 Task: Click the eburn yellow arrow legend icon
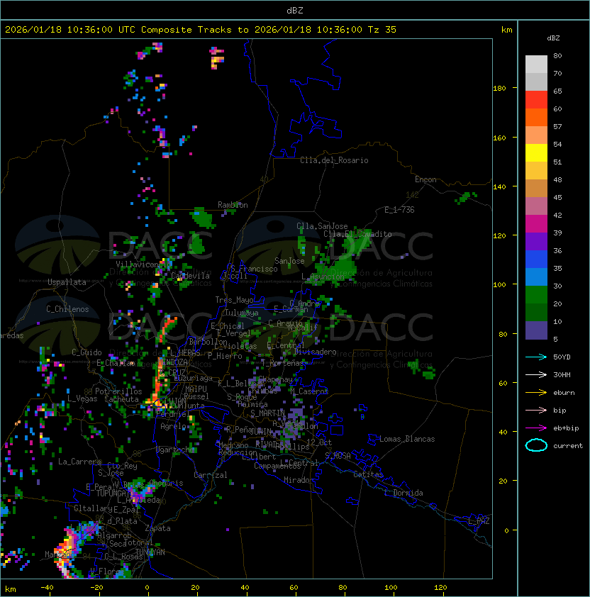click(536, 393)
